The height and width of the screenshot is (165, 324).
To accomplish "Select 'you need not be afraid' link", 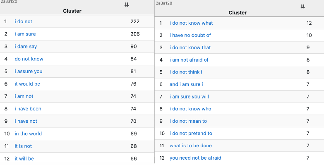I will tap(195, 158).
